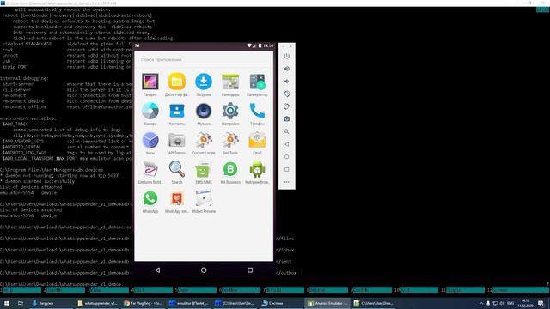Launch the WhatsApp sender app
Screen dimensions: 550x309
coord(177,198)
